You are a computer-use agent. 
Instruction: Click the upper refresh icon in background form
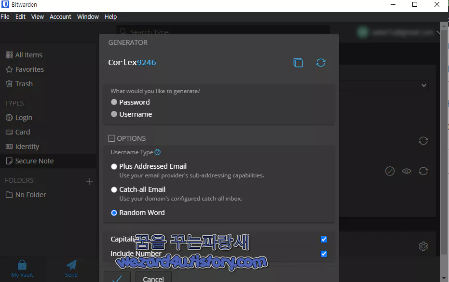click(x=423, y=141)
